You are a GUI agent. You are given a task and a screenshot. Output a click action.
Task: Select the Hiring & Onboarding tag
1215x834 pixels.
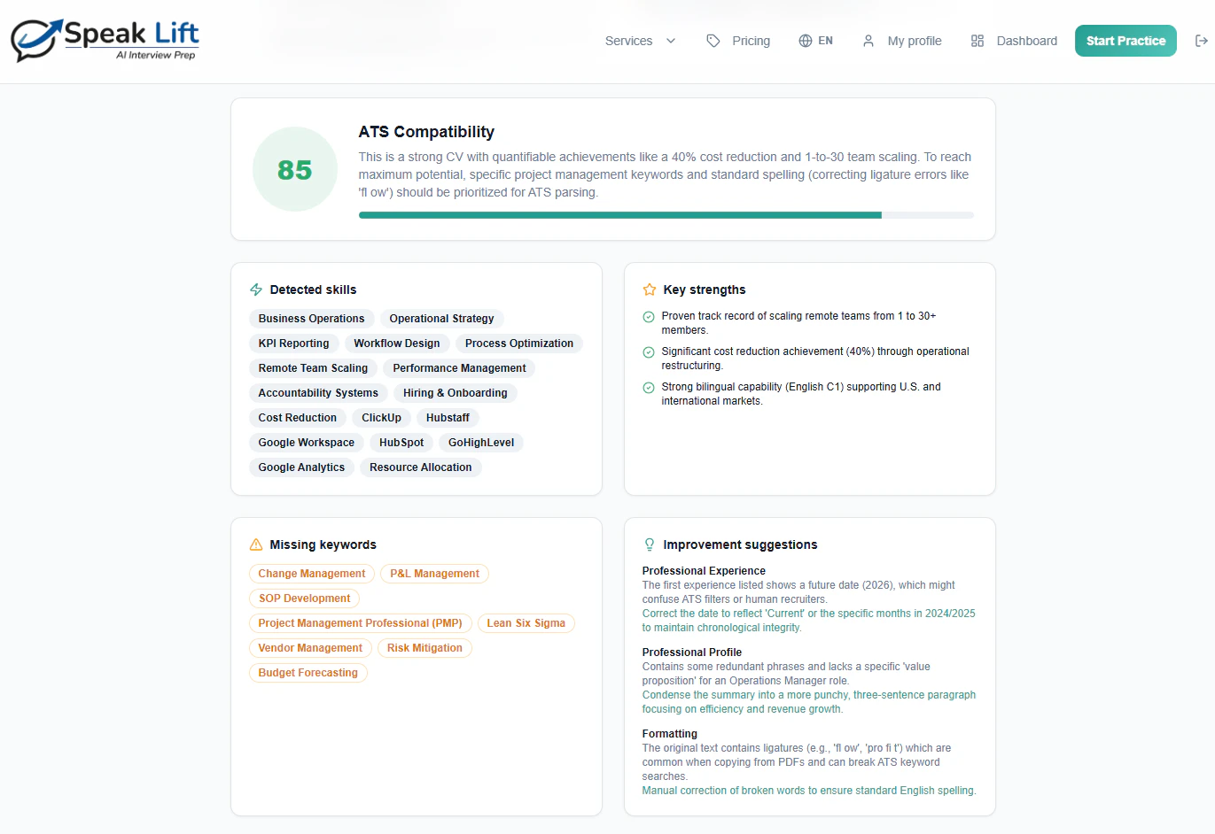[x=456, y=393]
